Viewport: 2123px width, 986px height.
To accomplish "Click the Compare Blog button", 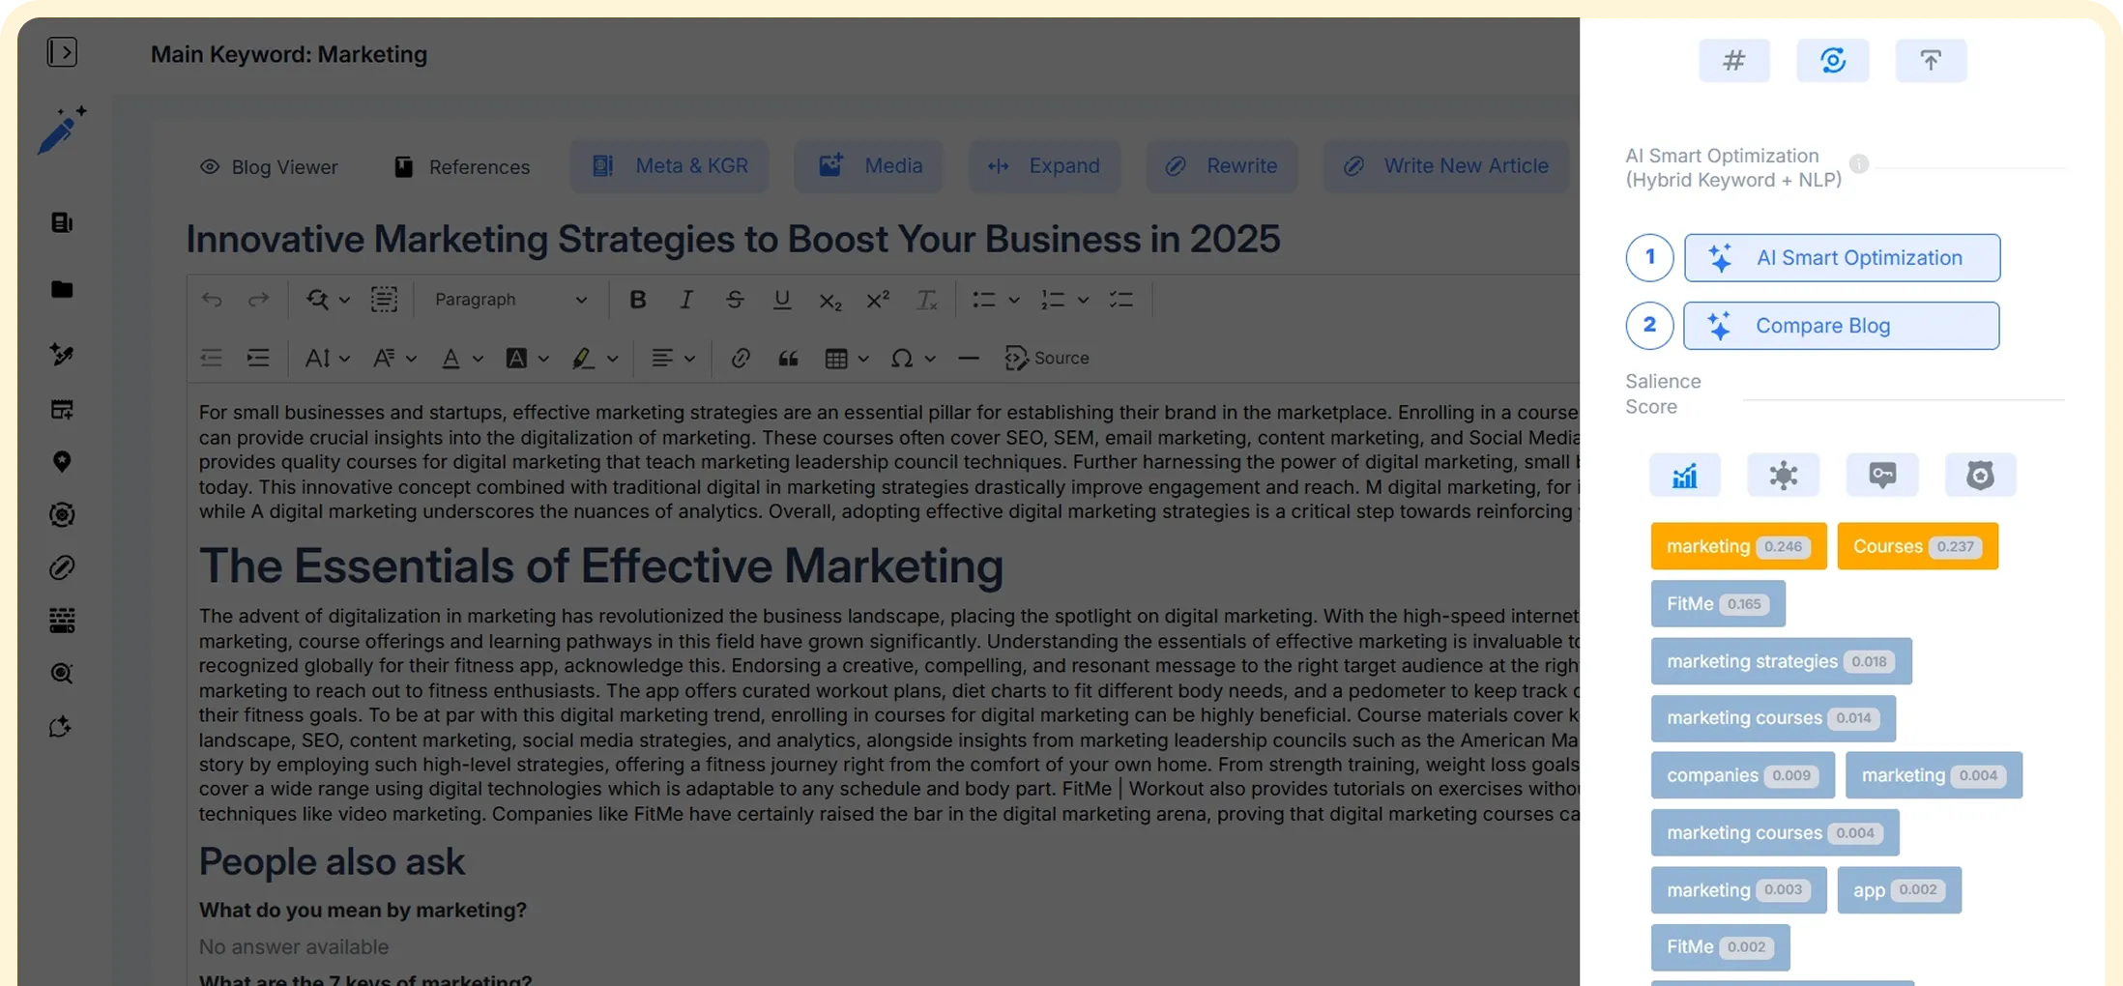I will [1841, 326].
